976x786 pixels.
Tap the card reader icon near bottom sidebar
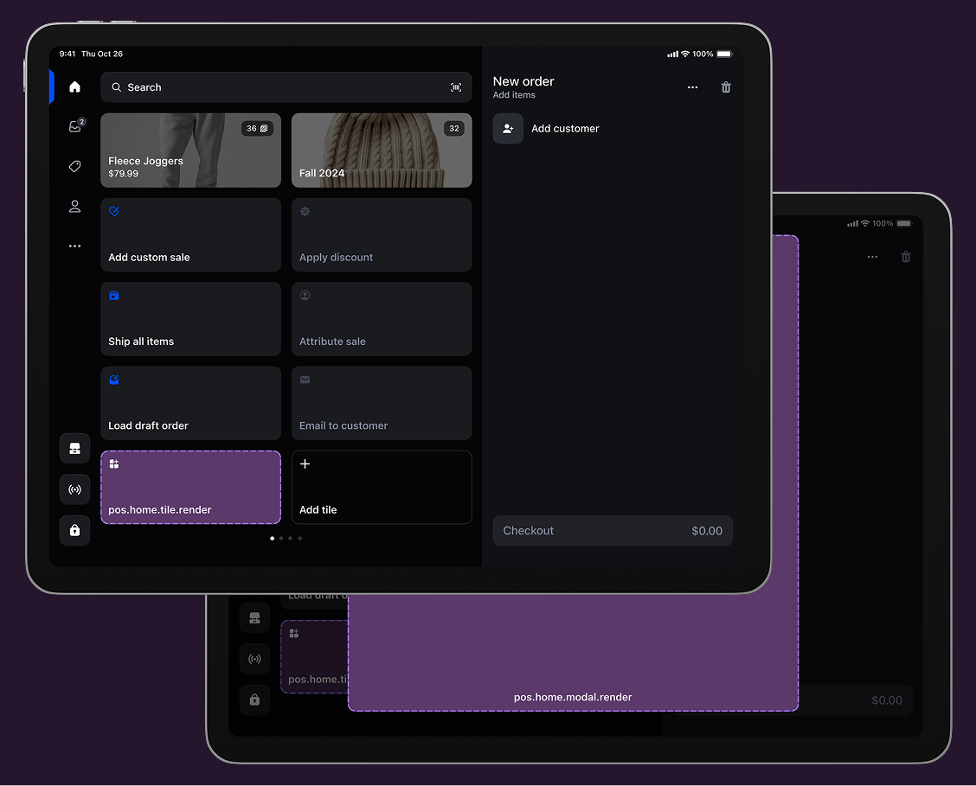[74, 448]
